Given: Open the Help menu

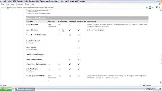Looking at the screenshot, I should coord(33,4).
